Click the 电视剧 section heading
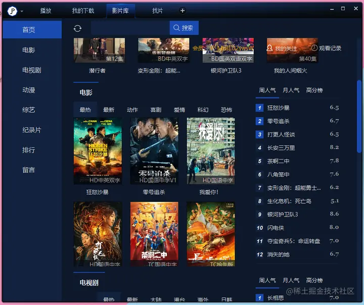The width and height of the screenshot is (364, 305). [89, 283]
